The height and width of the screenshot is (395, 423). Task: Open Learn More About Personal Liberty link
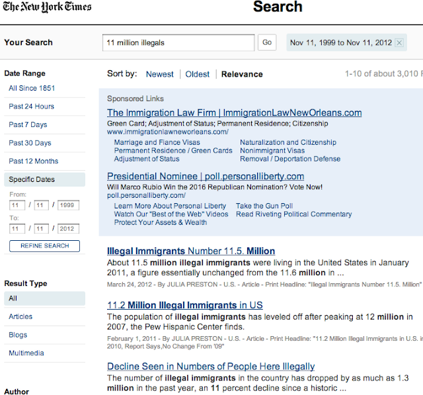point(170,206)
